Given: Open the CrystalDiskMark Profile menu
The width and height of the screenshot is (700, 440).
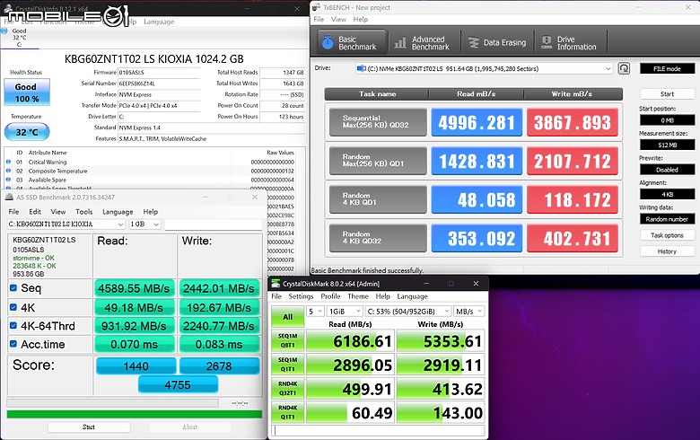Looking at the screenshot, I should pyautogui.click(x=330, y=296).
